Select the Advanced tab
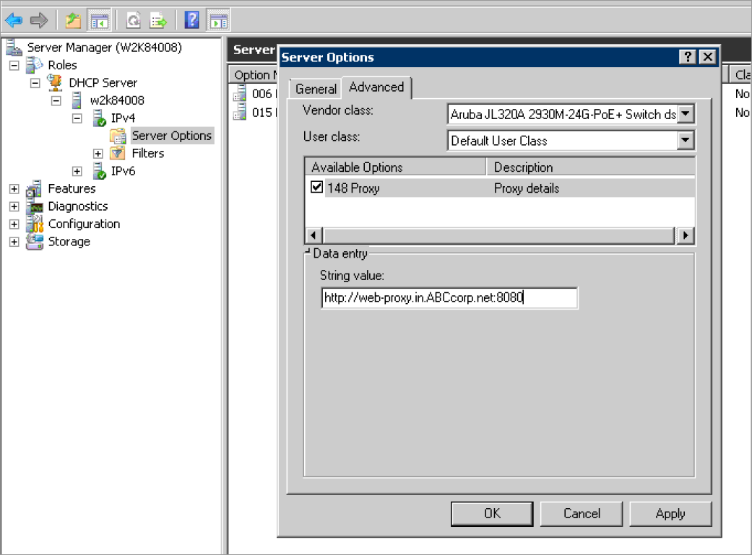This screenshot has width=752, height=555. click(376, 87)
